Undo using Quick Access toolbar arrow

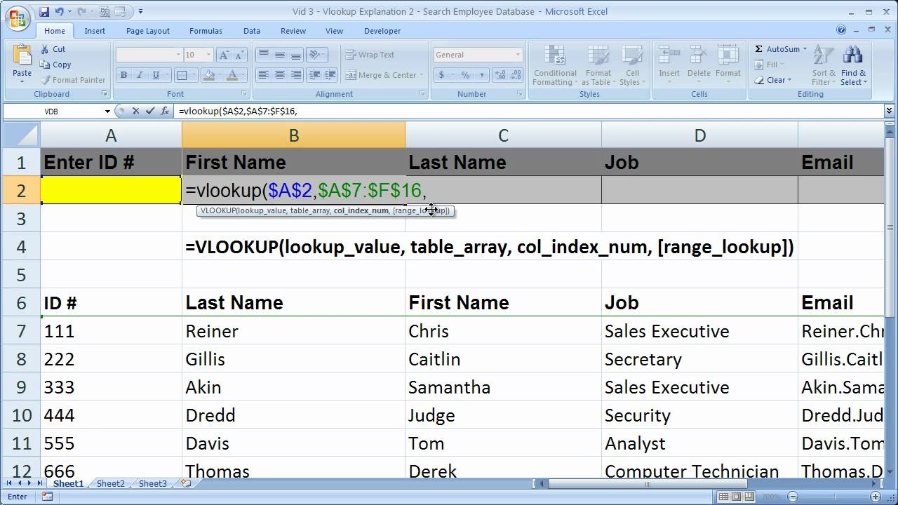pos(60,12)
